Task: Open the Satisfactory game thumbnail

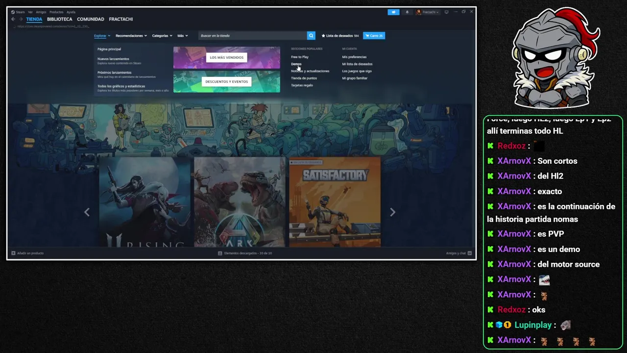Action: pos(335,202)
